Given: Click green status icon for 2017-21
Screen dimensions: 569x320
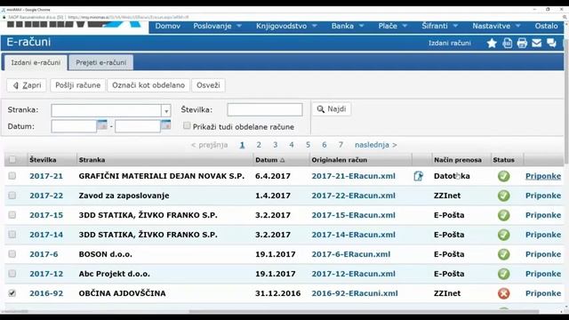Looking at the screenshot, I should [504, 176].
